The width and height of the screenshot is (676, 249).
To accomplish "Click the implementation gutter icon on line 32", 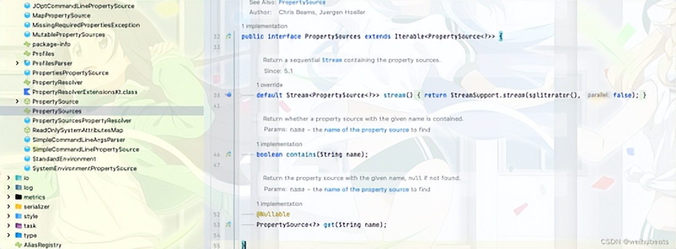I will click(229, 37).
